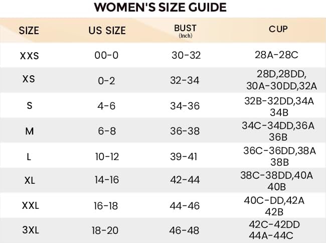Click the 00-0 US size value
The height and width of the screenshot is (244, 326).
(106, 56)
